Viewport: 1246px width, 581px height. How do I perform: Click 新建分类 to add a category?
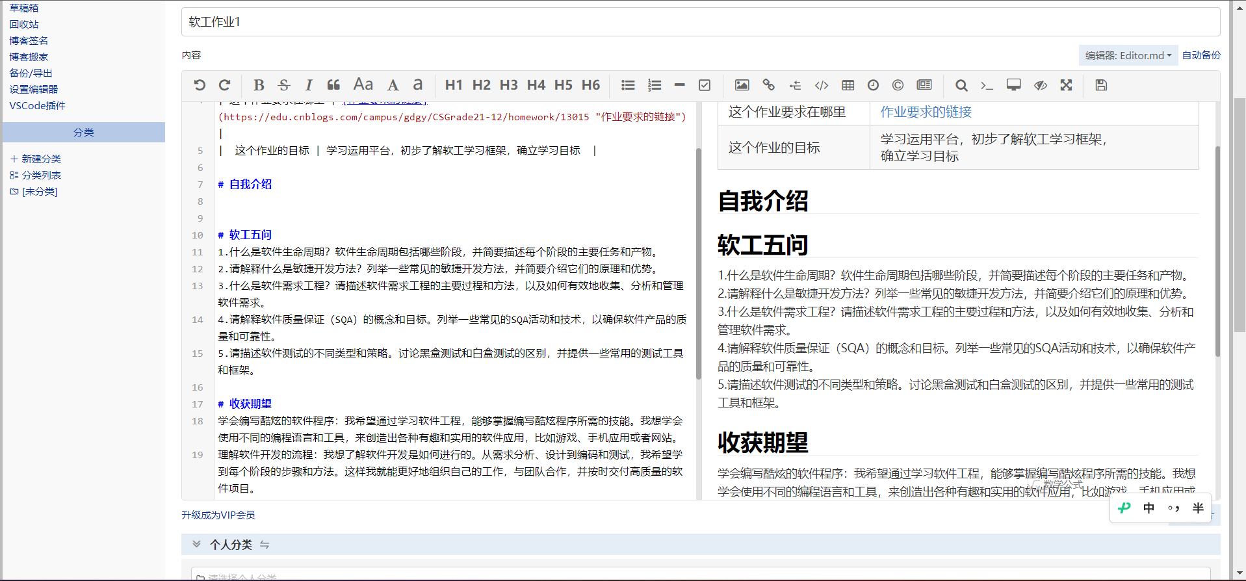click(36, 159)
